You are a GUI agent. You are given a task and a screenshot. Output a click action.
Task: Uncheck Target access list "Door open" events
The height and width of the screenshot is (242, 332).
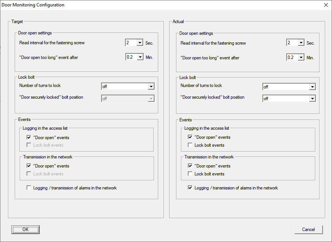point(29,138)
